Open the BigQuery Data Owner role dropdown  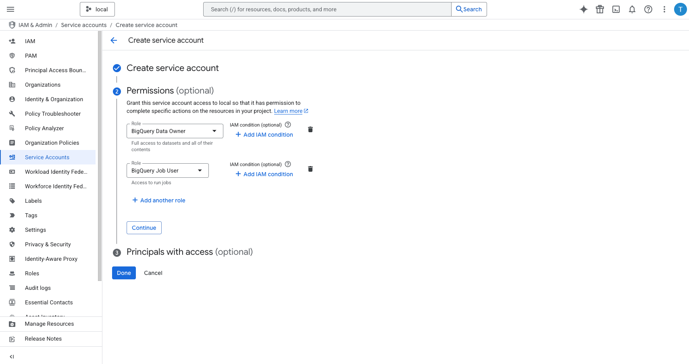coord(175,131)
